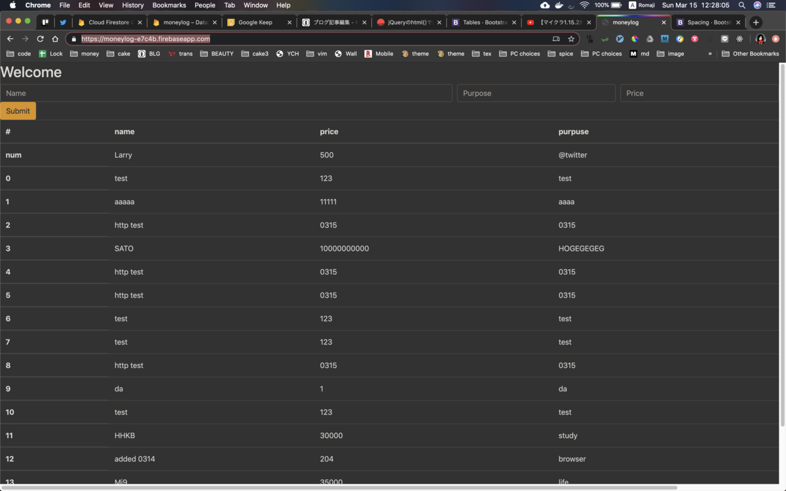Focus the Price input field
Screen dimensions: 786x491
click(x=699, y=93)
